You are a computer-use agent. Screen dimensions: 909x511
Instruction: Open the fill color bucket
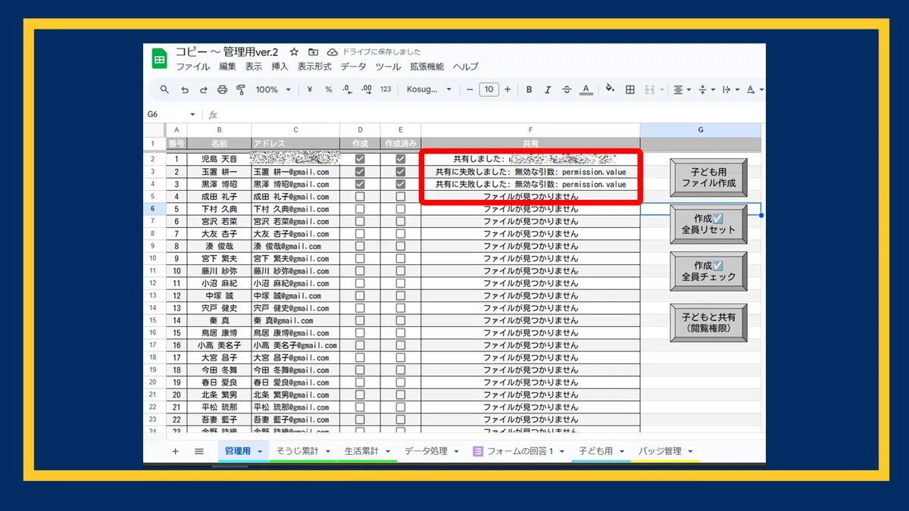[x=610, y=89]
